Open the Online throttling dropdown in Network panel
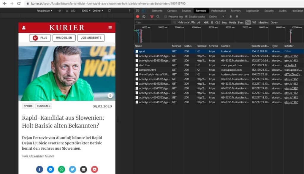Viewport: 304px width, 174px height. pyautogui.click(x=216, y=17)
